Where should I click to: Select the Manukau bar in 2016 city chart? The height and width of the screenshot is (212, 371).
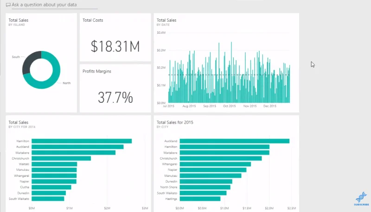click(x=54, y=170)
